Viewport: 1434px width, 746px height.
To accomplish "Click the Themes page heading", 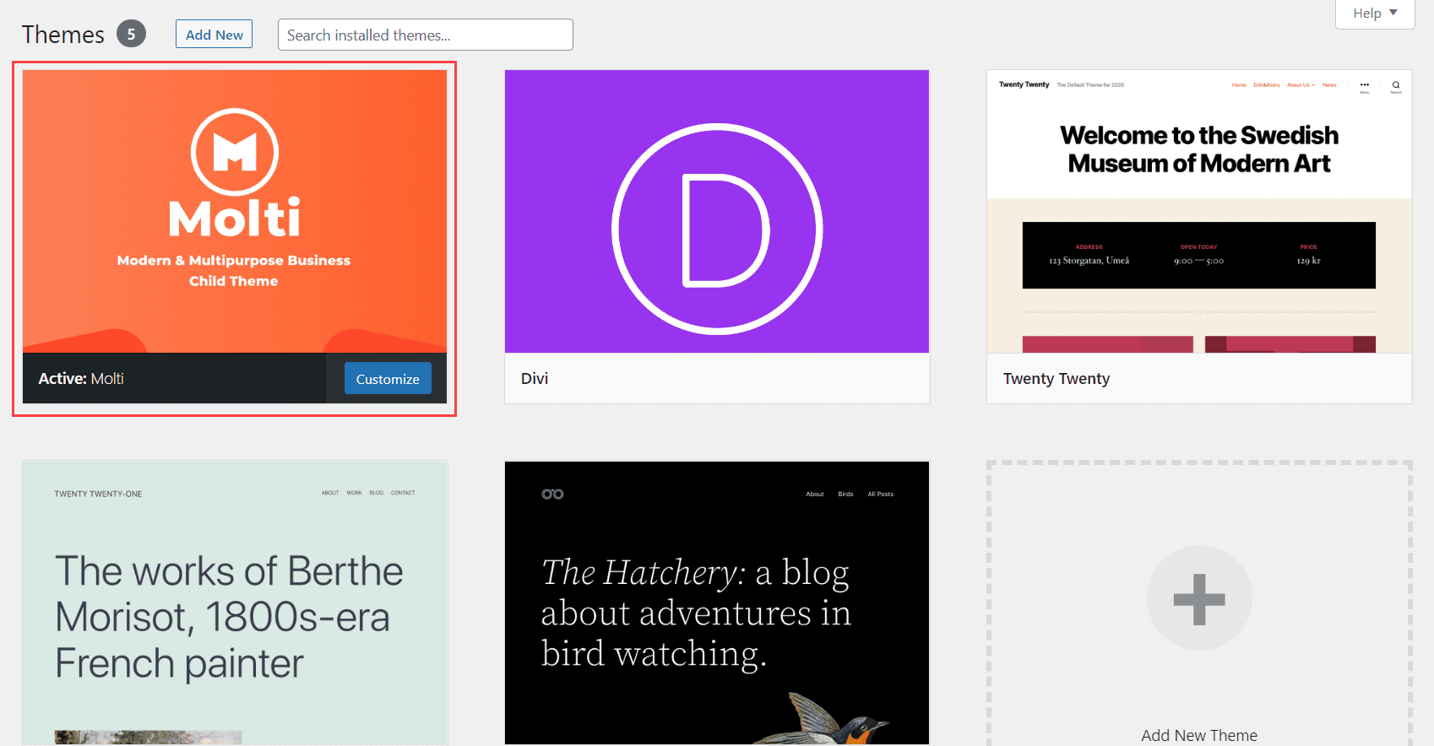I will pos(63,35).
